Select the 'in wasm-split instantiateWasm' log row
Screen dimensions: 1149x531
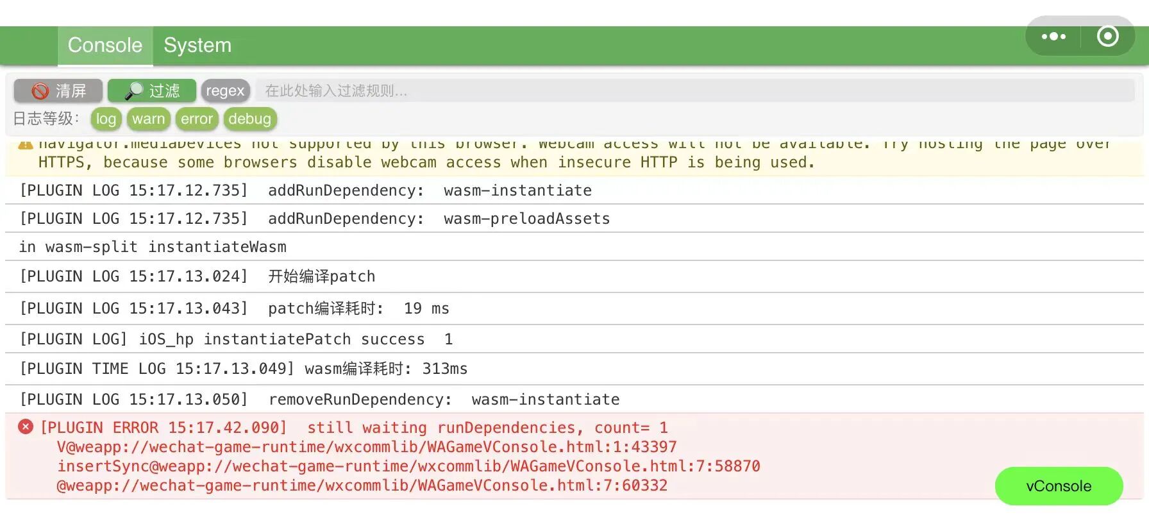153,247
